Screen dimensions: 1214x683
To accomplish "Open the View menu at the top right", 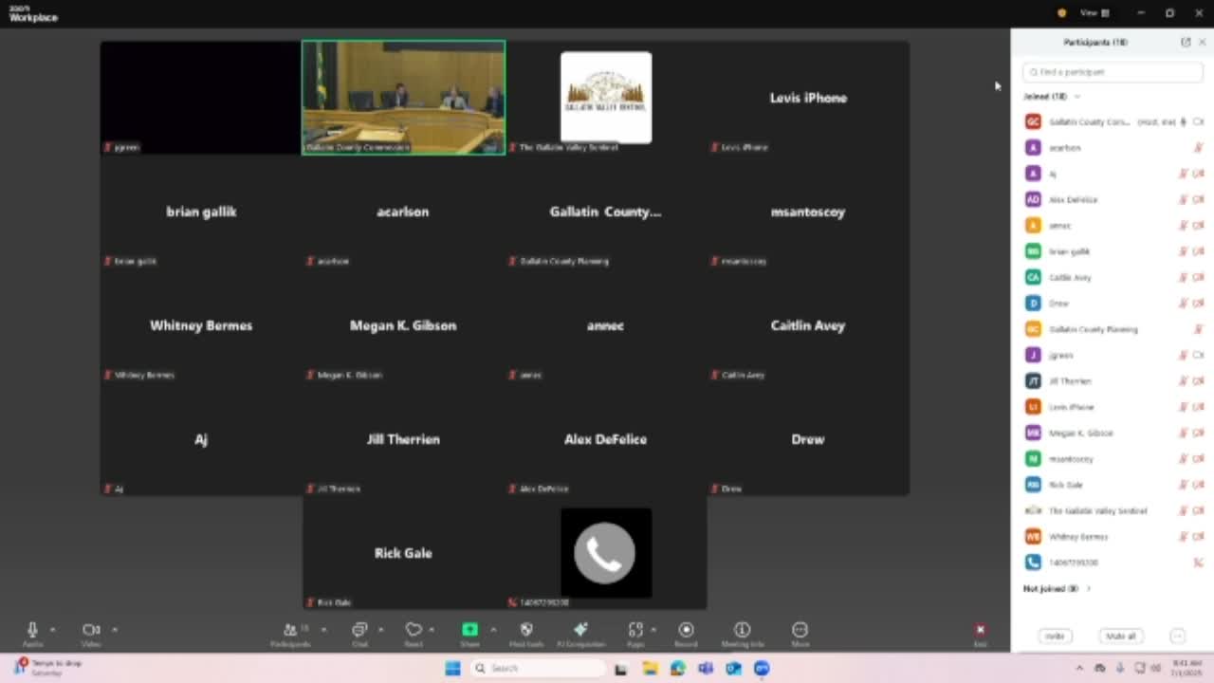I will pos(1094,13).
